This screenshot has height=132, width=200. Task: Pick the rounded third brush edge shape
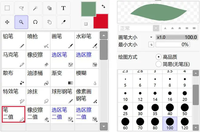click(x=180, y=28)
